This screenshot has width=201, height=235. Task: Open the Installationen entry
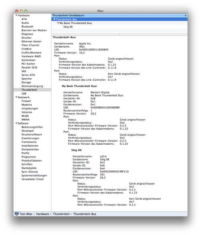[30, 146]
